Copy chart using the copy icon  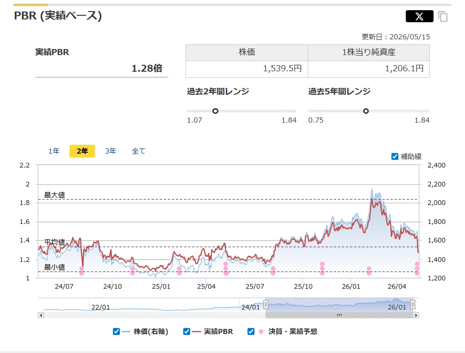coord(443,17)
